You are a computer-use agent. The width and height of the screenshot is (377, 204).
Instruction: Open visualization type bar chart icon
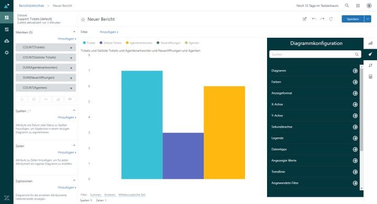370,43
